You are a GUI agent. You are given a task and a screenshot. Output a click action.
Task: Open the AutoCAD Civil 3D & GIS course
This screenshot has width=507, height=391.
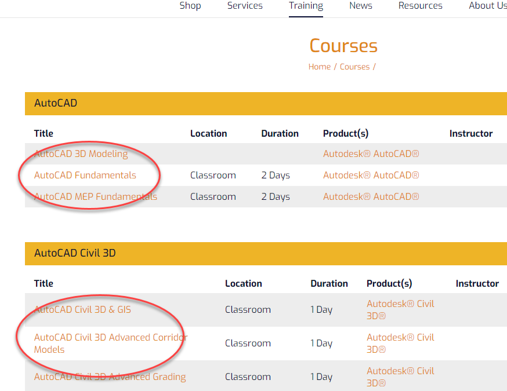(82, 309)
